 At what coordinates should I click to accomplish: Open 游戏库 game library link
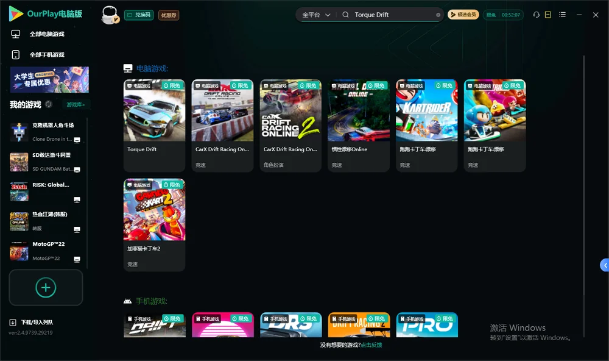76,105
